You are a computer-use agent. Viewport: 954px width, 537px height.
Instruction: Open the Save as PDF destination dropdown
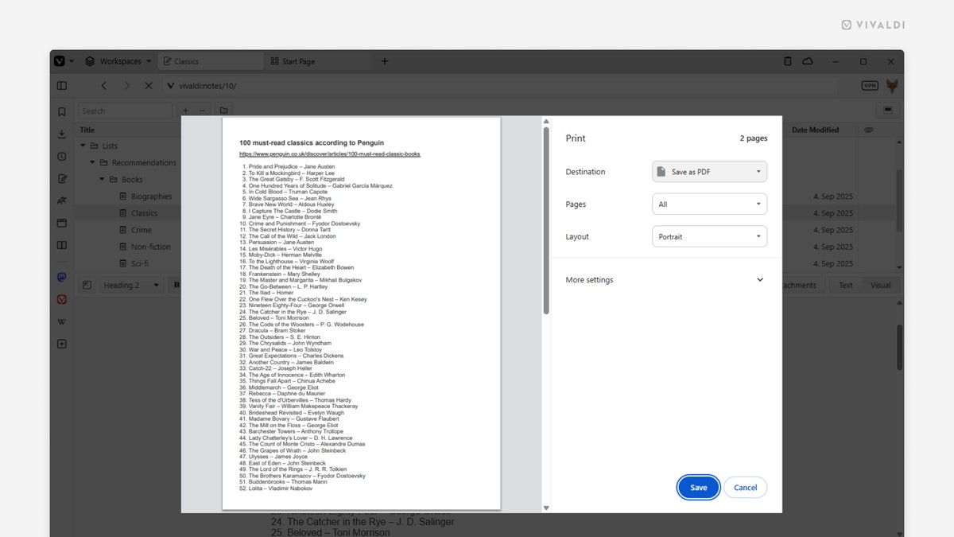pos(709,171)
